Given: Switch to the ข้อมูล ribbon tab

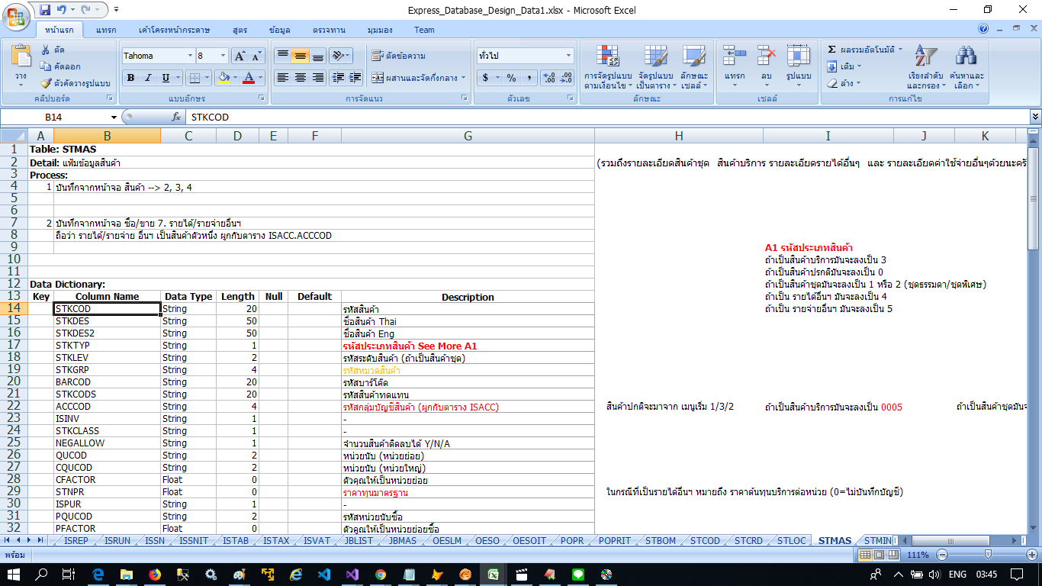Looking at the screenshot, I should [x=280, y=30].
